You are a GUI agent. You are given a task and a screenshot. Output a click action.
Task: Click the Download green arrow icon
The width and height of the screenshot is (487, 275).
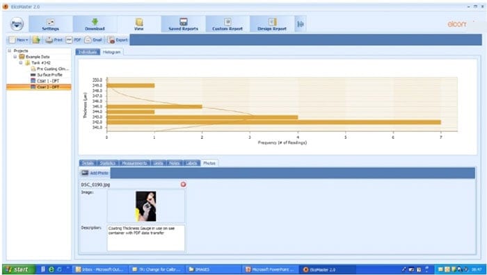coord(95,22)
